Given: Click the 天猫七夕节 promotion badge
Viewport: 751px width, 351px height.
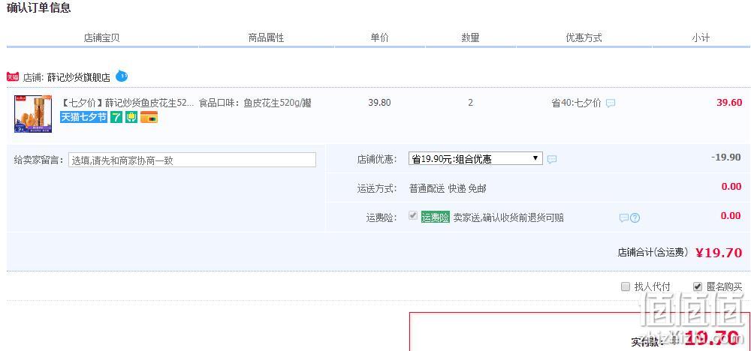Looking at the screenshot, I should point(83,117).
